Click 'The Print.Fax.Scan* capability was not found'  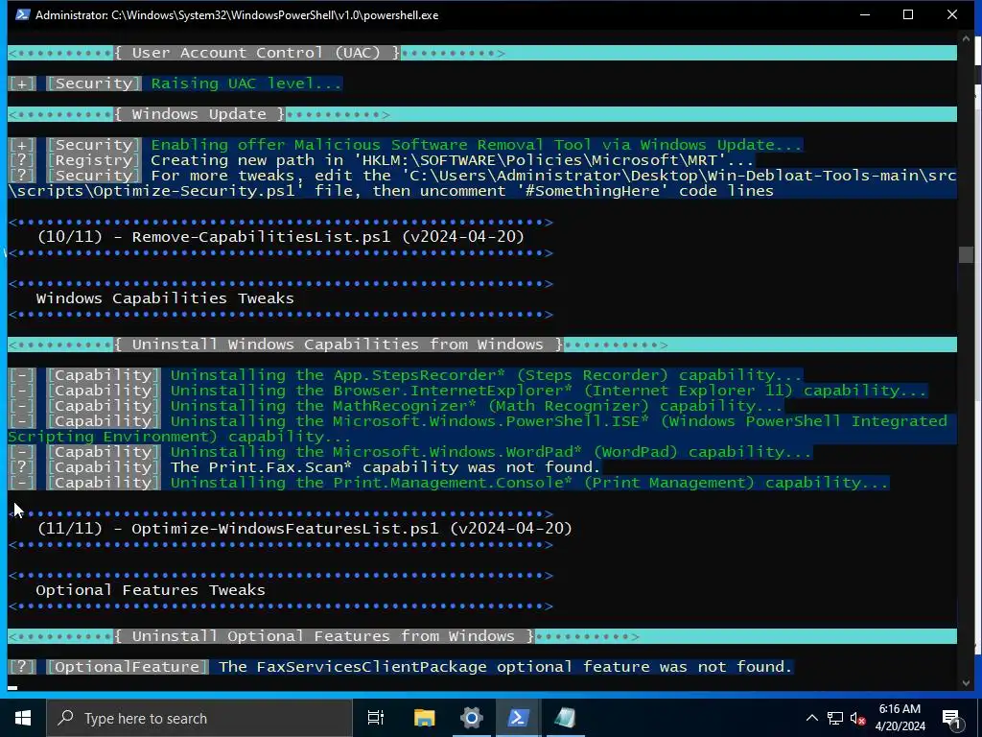[x=386, y=467]
